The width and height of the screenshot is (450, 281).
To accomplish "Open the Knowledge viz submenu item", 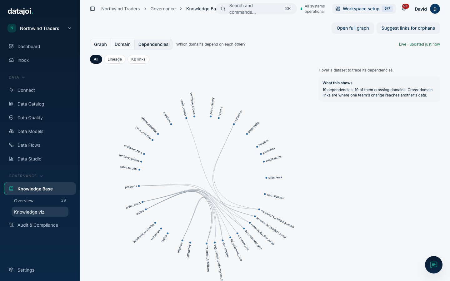I will point(40,212).
